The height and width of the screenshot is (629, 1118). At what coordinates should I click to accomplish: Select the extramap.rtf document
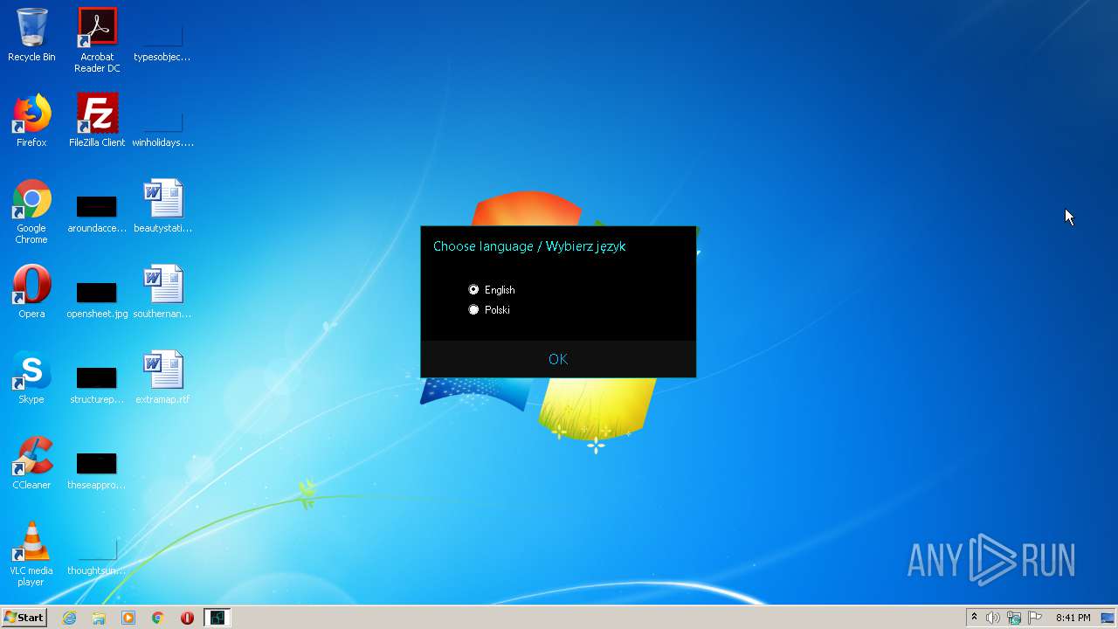click(162, 377)
